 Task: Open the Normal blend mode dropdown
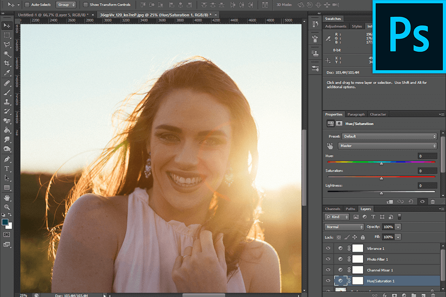344,227
